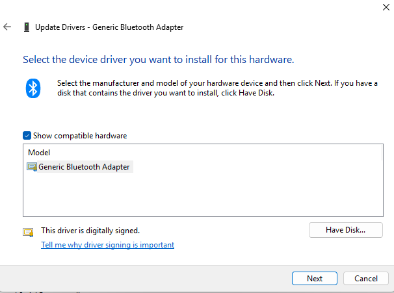Click 'This driver is digitally signed.' text
Screen dimensions: 394x293
[90, 231]
